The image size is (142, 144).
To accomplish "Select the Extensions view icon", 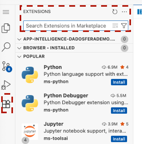I will click(6, 104).
